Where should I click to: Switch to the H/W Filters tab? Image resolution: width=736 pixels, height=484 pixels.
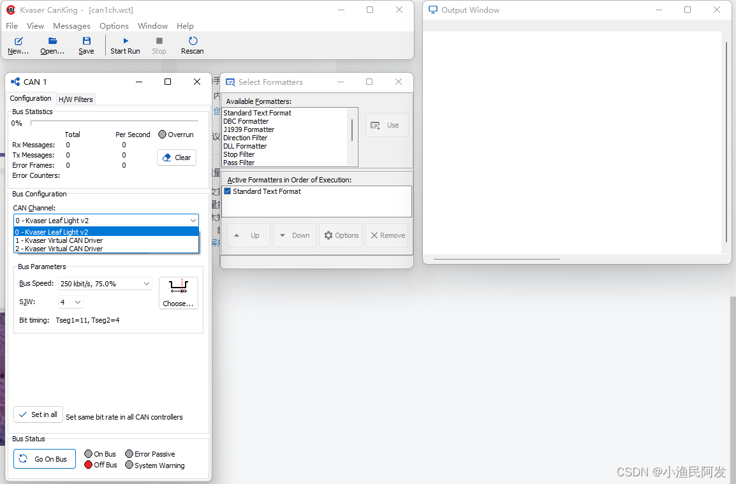coord(76,99)
